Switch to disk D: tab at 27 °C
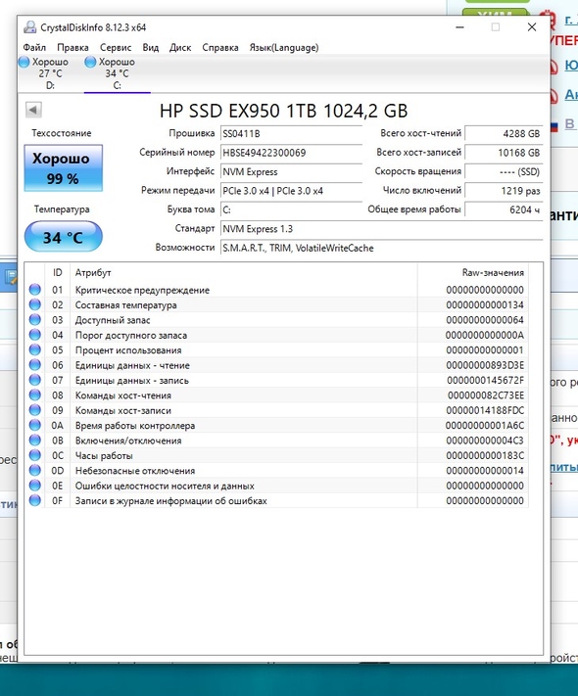Screen dimensions: 578x696 (x=51, y=73)
